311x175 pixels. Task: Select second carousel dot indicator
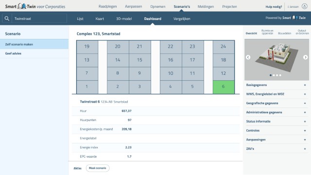pos(274,75)
